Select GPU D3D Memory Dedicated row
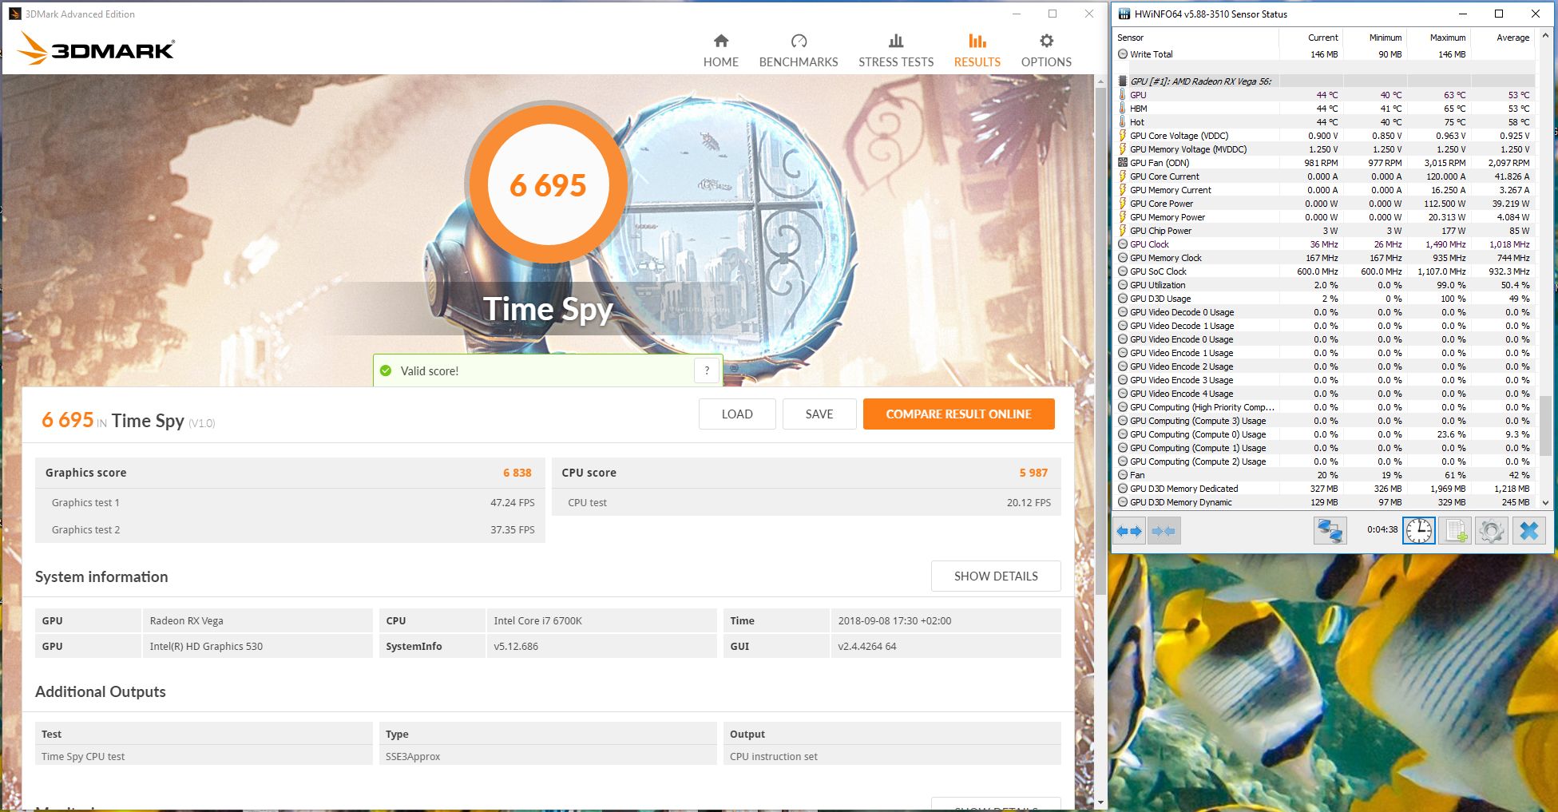The image size is (1558, 812). [x=1324, y=489]
